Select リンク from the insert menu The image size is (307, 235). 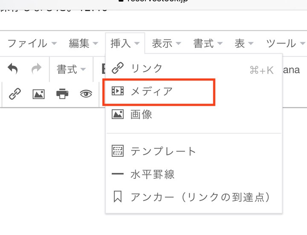[x=194, y=69]
